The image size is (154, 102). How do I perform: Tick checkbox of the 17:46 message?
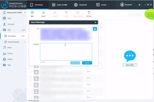pyautogui.click(x=31, y=72)
